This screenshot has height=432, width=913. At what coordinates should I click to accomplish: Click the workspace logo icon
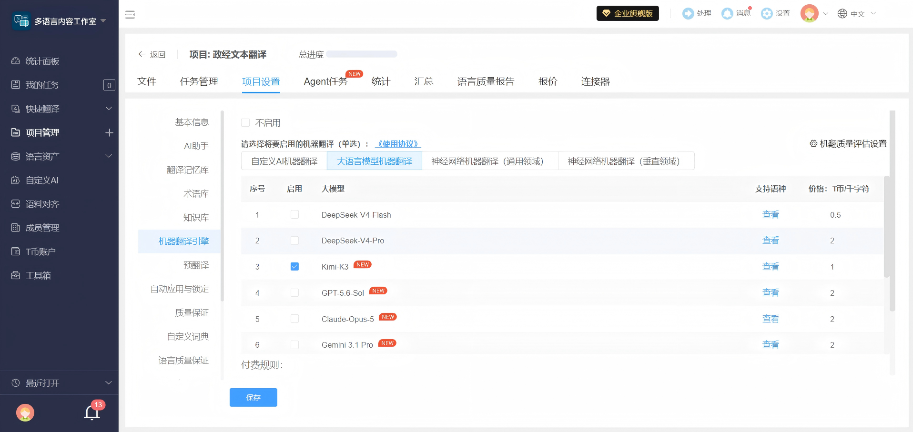[x=21, y=20]
